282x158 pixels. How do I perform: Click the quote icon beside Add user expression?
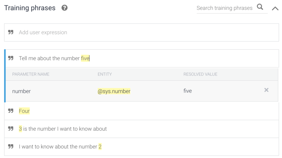click(x=11, y=32)
